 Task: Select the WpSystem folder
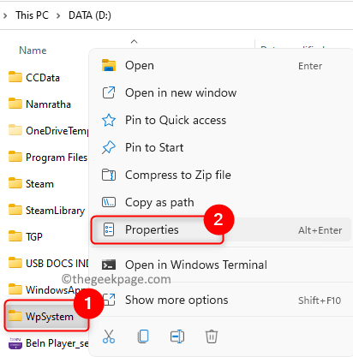click(46, 316)
